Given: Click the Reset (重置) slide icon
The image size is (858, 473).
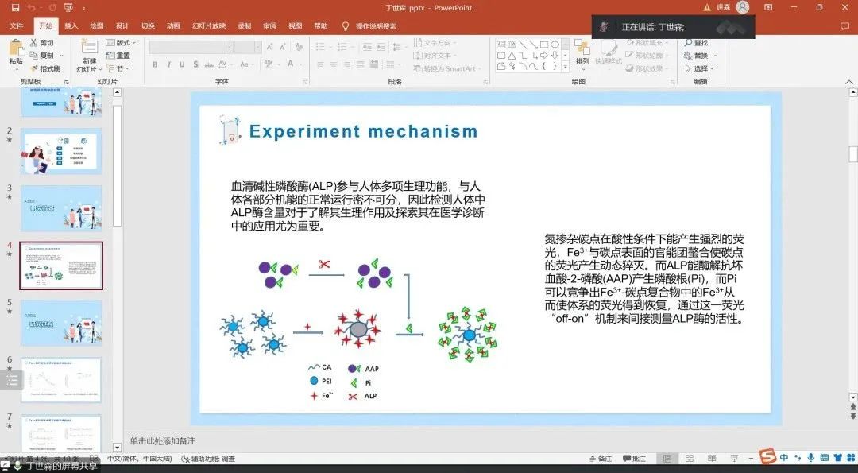Looking at the screenshot, I should 118,56.
